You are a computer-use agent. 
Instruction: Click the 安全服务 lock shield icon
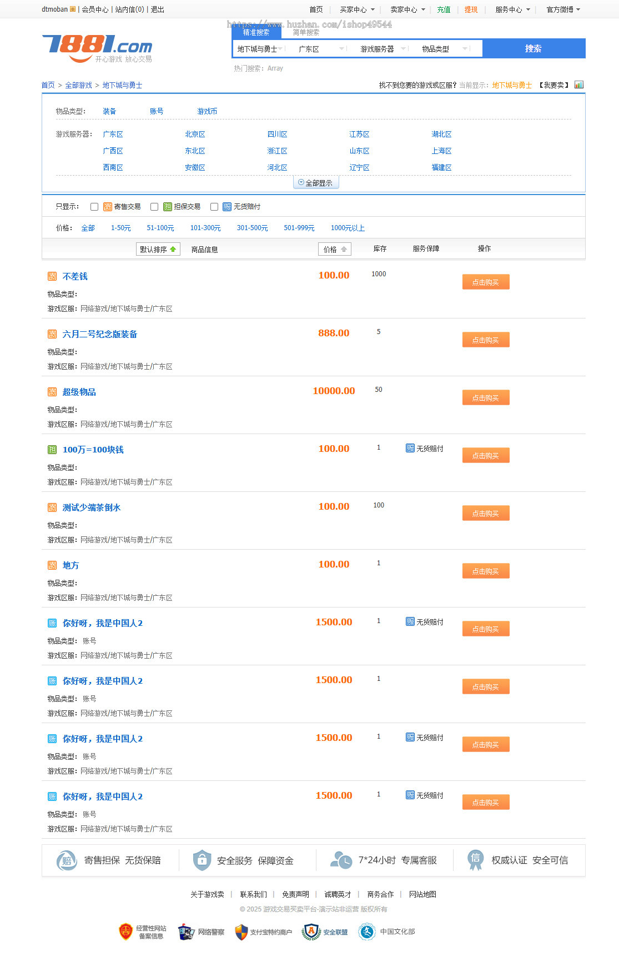202,860
